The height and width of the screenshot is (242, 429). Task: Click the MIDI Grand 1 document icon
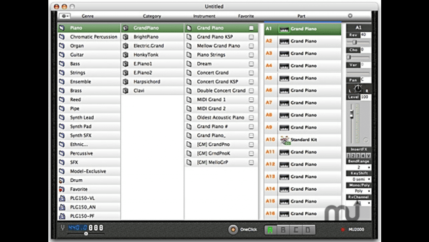(189, 99)
